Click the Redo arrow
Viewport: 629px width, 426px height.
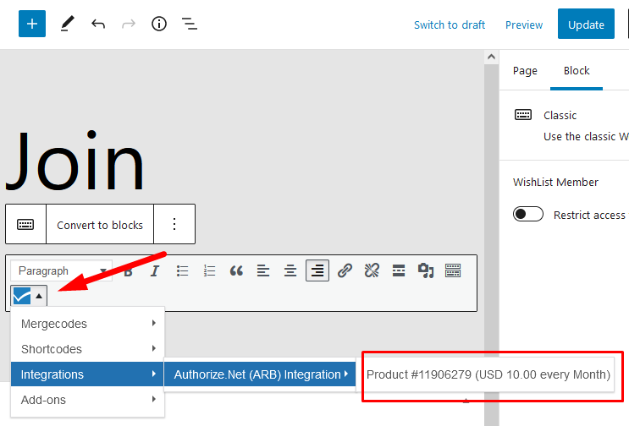click(129, 25)
